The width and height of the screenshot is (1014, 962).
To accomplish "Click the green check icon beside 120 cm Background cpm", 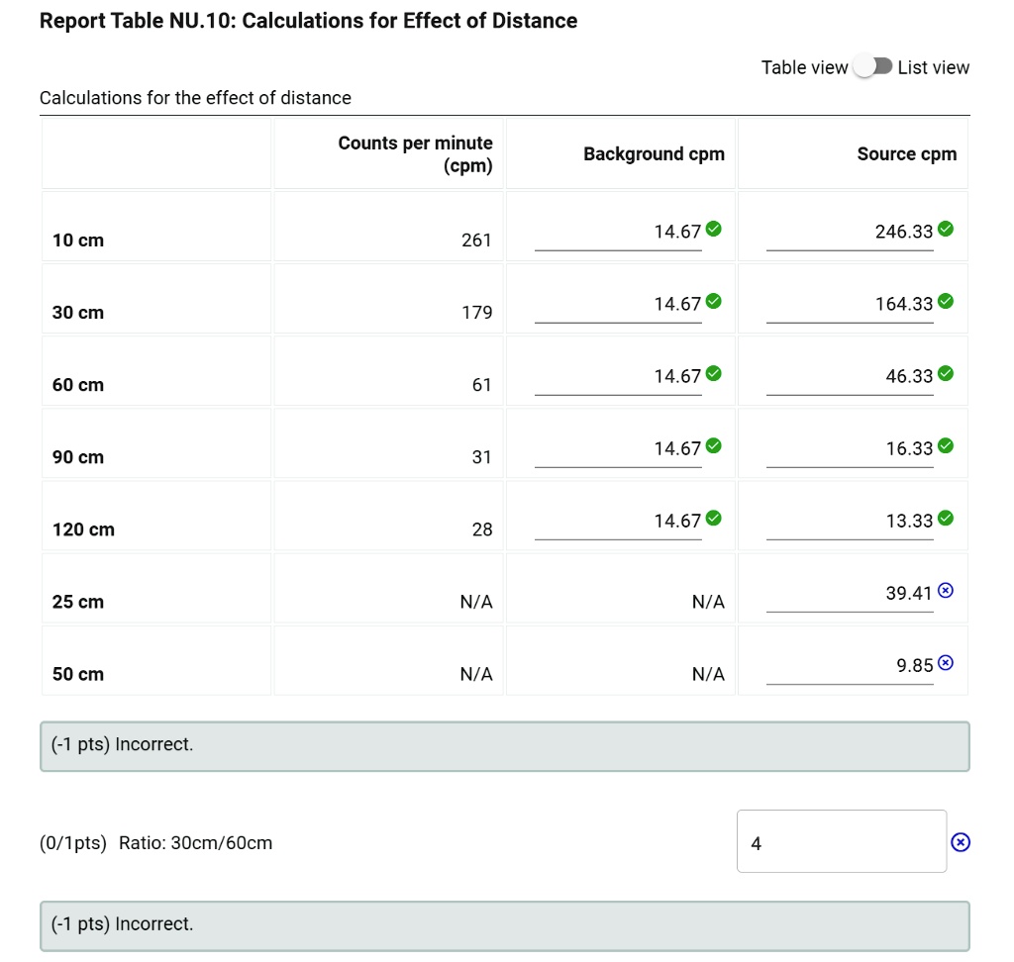I will [x=713, y=519].
